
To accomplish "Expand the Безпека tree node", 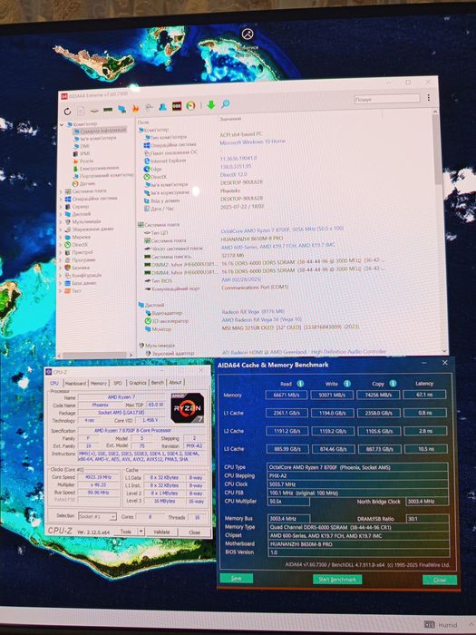I will click(61, 268).
